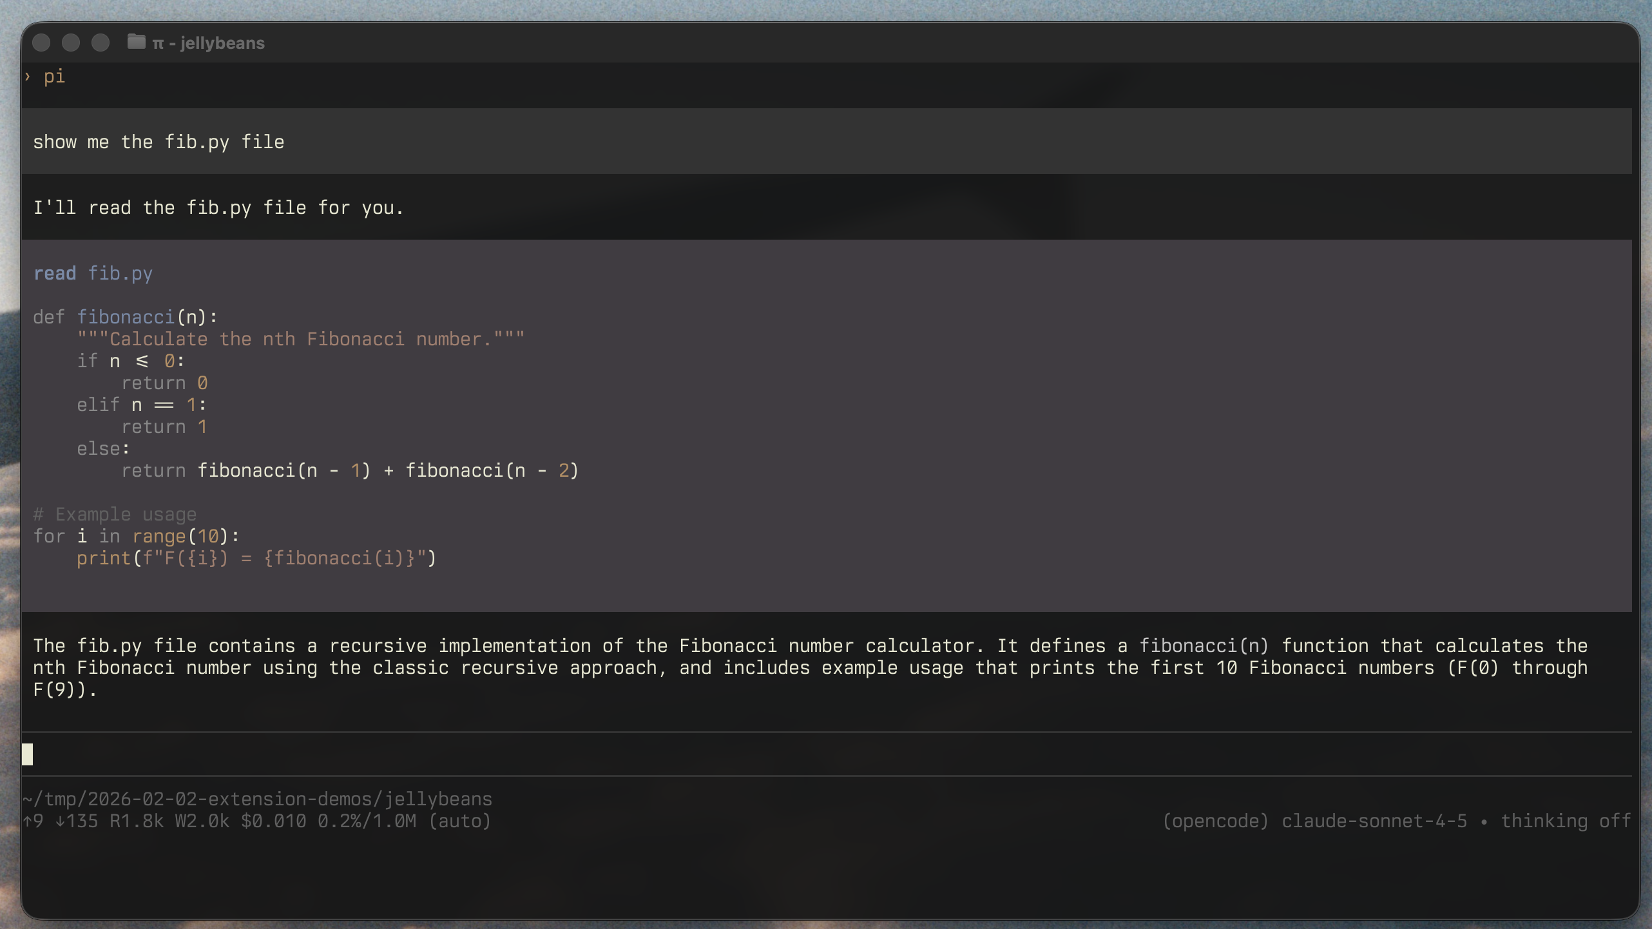Click the blinking input cursor field
Image resolution: width=1652 pixels, height=929 pixels.
tap(28, 753)
